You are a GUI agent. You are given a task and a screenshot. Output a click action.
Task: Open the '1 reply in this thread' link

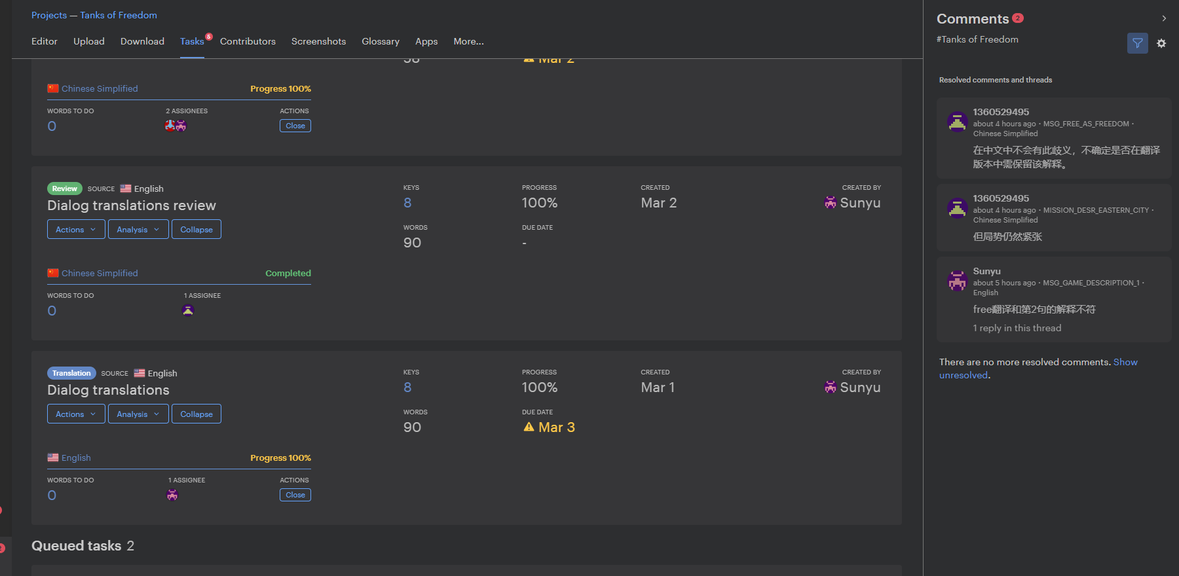(1017, 328)
